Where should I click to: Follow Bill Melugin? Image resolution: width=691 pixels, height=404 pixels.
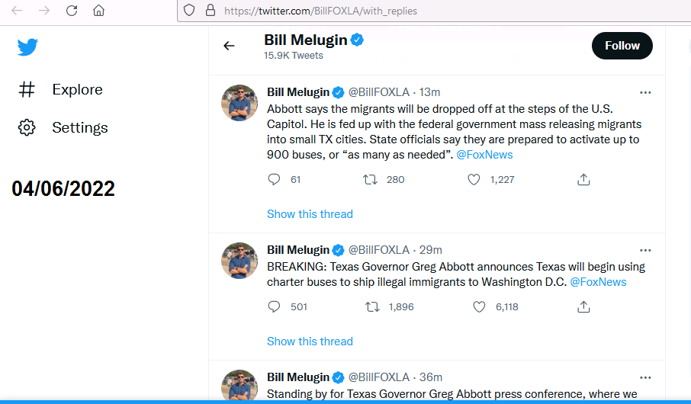(622, 46)
